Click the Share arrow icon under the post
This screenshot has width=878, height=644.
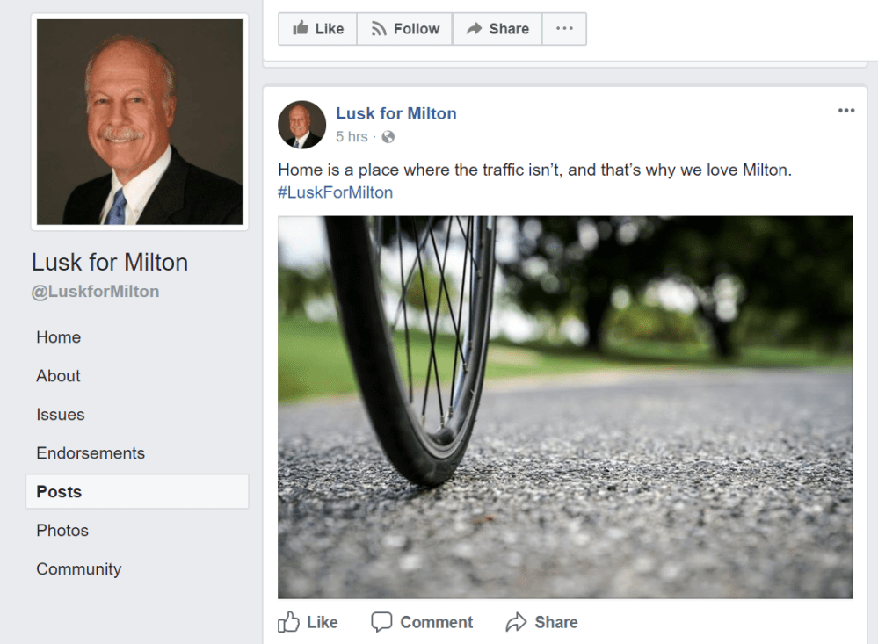[x=516, y=622]
